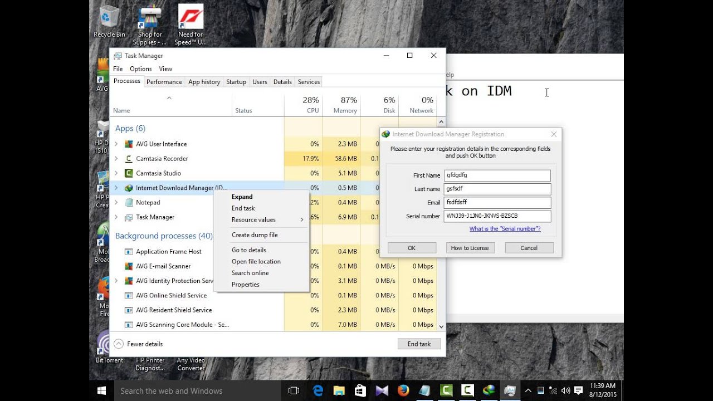The image size is (713, 401).
Task: Click Internet Download Manager process icon
Action: pos(129,188)
